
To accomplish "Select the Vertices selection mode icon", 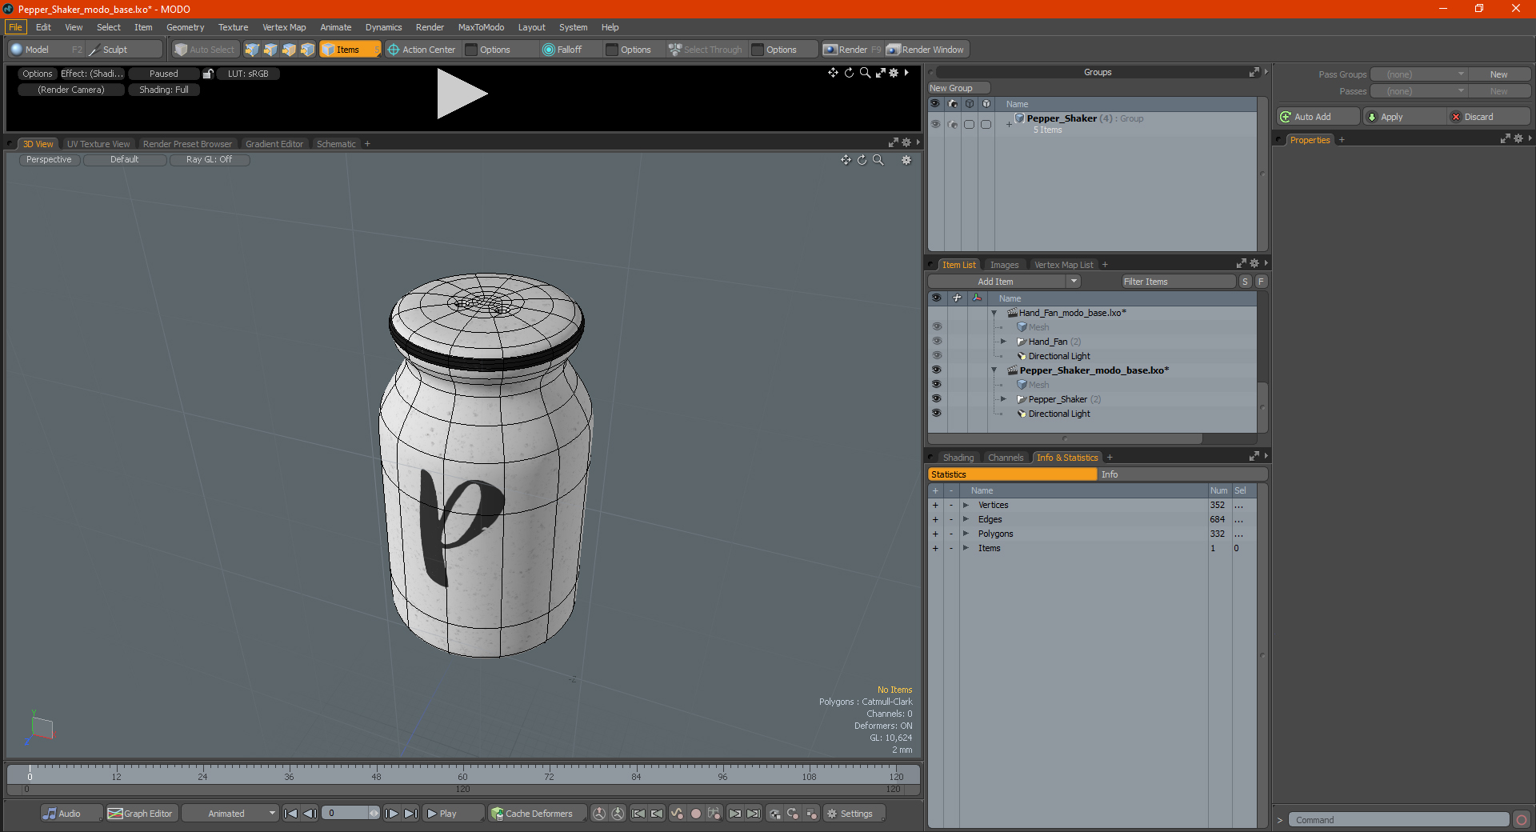I will tap(252, 50).
